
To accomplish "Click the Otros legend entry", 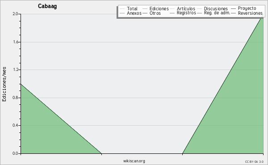I will (151, 13).
